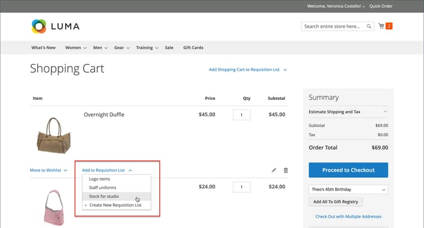Click the Order Total $69.00 value
The image size is (424, 228).
(380, 148)
